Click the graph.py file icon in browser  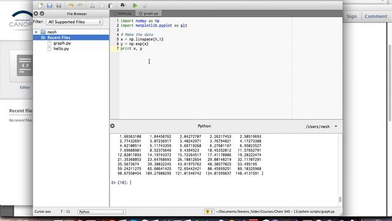pos(49,43)
